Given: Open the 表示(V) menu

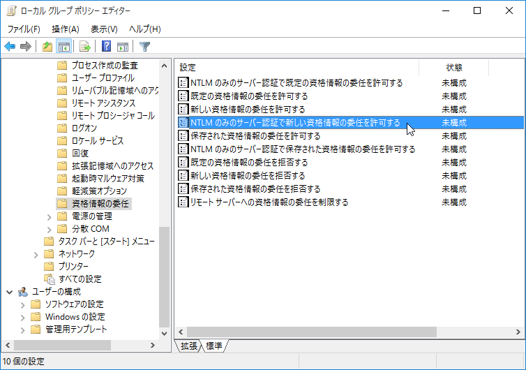Looking at the screenshot, I should click(x=104, y=29).
